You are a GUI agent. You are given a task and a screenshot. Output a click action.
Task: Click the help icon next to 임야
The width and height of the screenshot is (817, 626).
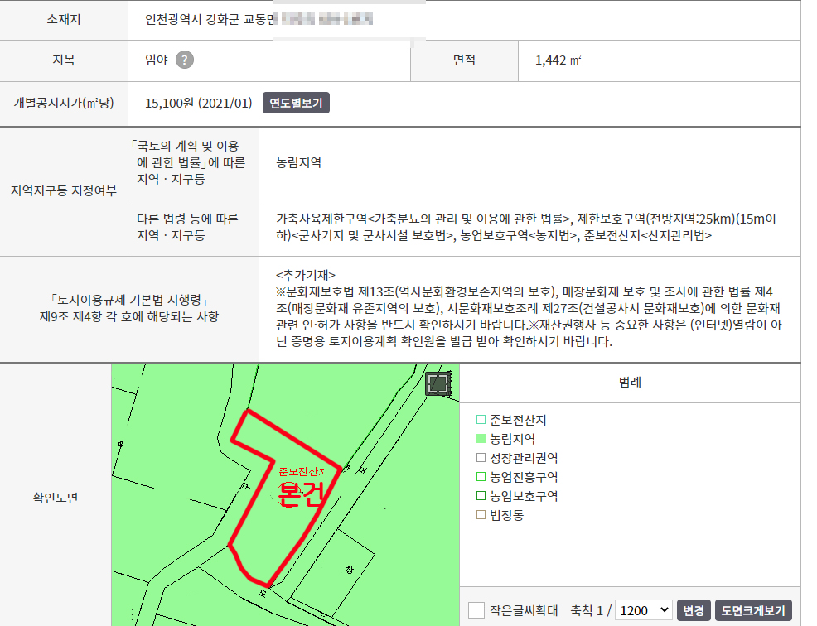click(x=185, y=60)
